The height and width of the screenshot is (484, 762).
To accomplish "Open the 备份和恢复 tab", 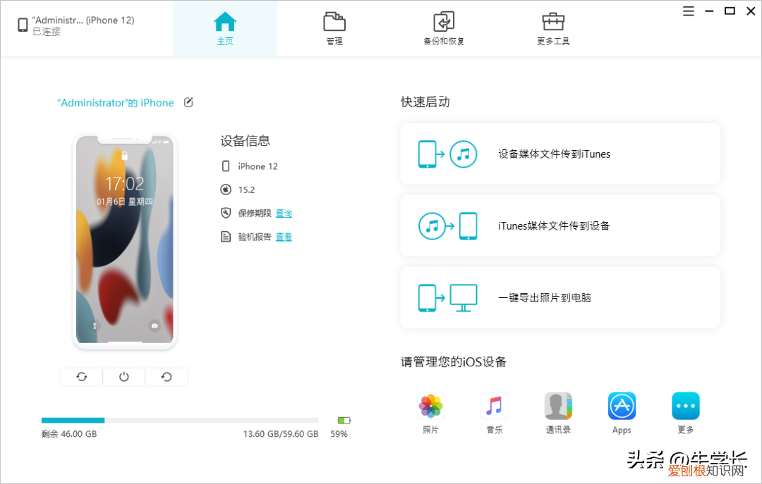I will click(443, 28).
